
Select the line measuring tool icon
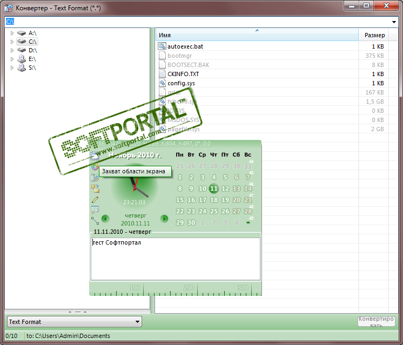(95, 221)
